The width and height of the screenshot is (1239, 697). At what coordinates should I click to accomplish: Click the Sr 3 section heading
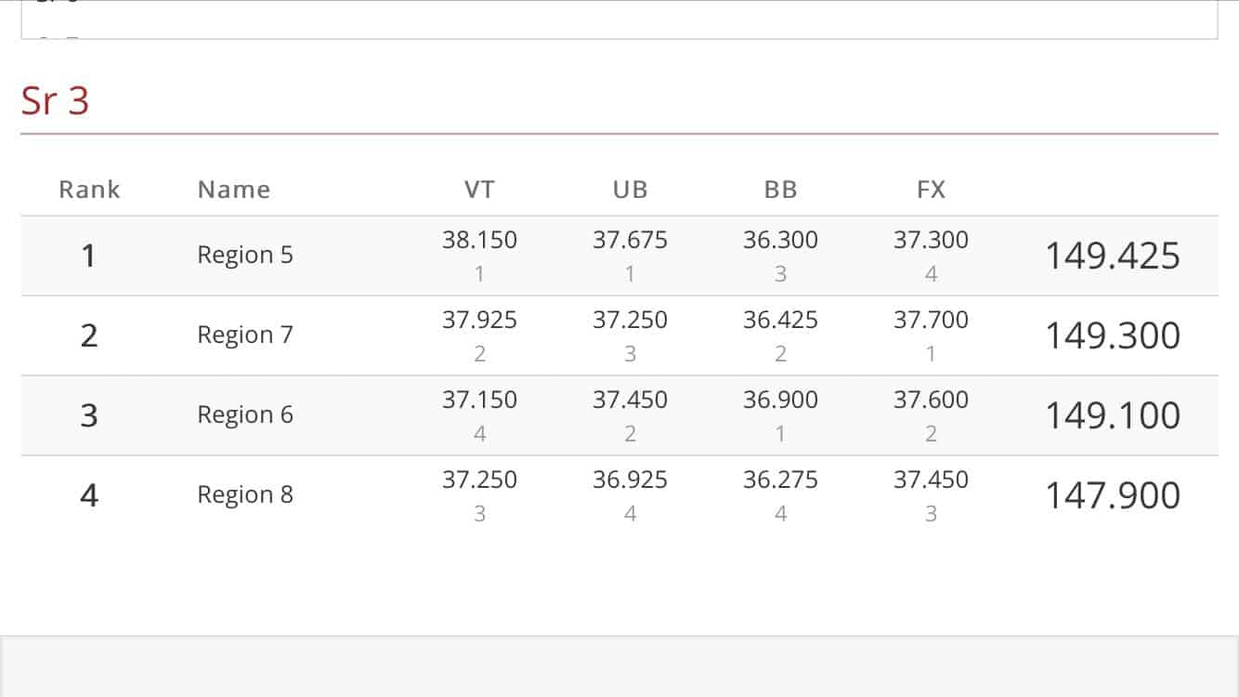click(x=56, y=101)
